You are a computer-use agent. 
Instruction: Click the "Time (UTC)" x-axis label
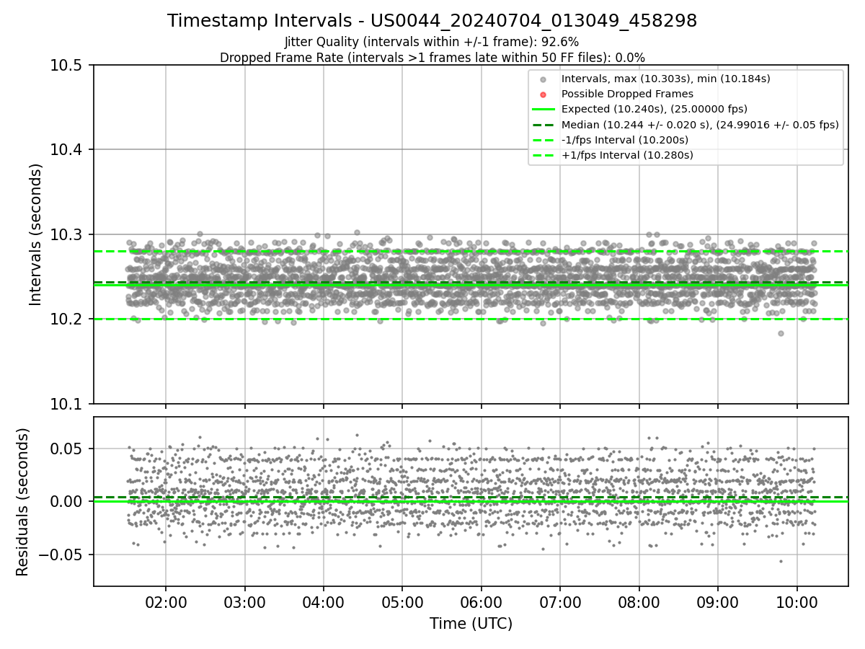pos(471,624)
